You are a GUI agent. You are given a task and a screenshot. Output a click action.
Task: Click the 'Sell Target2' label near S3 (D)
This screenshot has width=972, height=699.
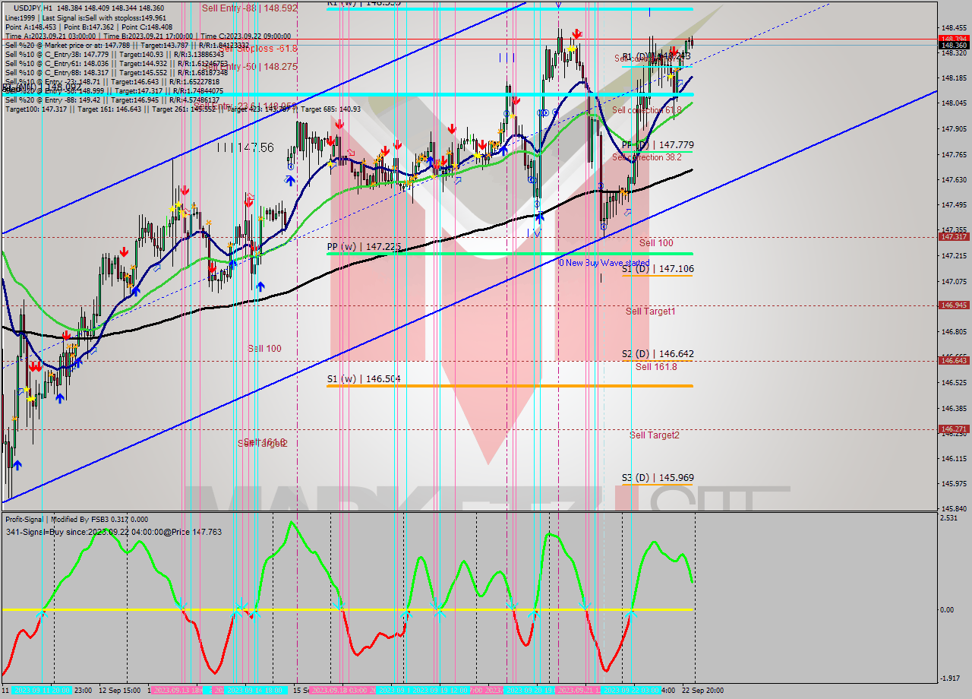655,435
